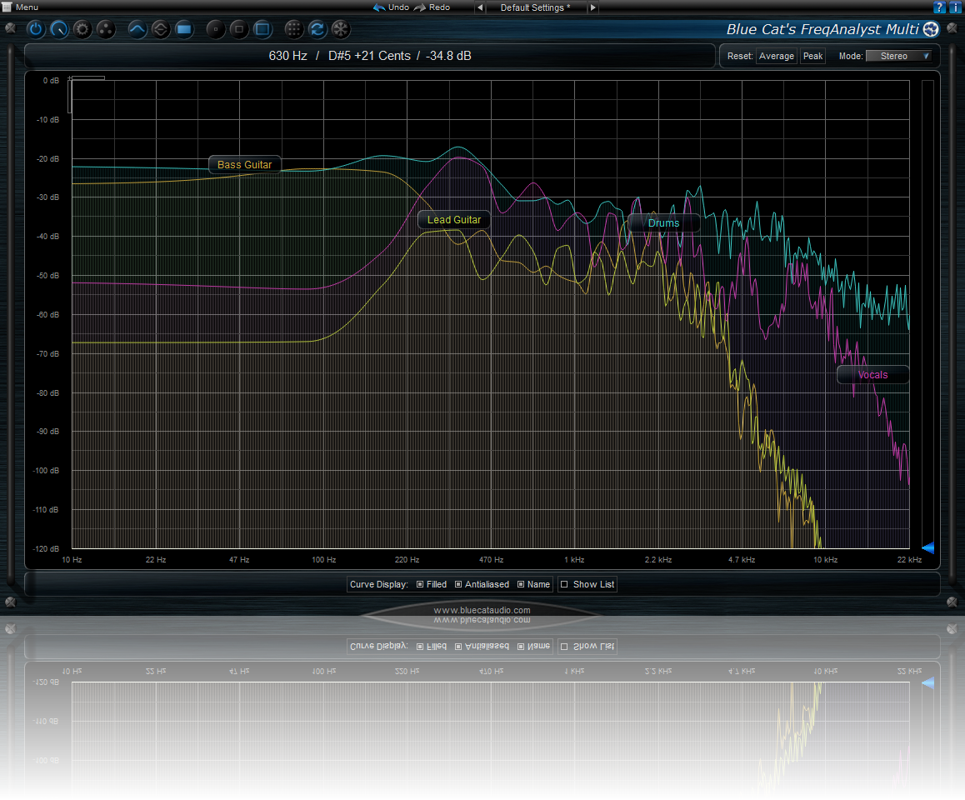This screenshot has height=800, width=965.
Task: Click the -34.8 dB level readout
Action: click(448, 56)
